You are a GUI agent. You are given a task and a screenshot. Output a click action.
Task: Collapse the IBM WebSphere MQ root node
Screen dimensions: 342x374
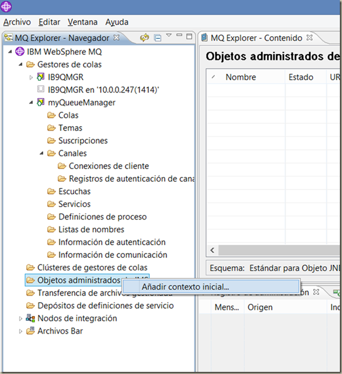pos(10,52)
